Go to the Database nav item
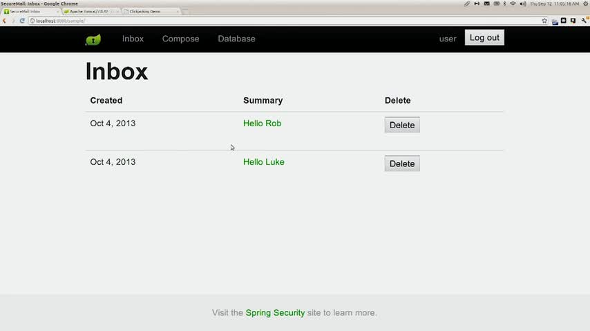Screen dimensions: 590x331 (x=236, y=39)
